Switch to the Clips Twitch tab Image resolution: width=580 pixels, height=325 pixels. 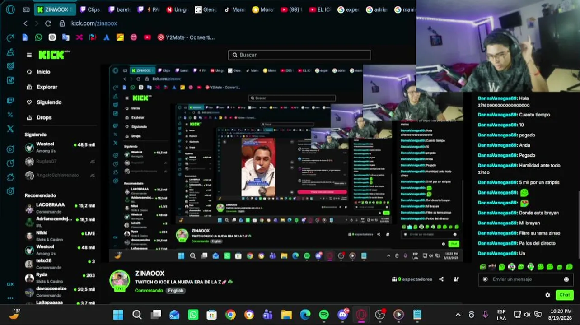(89, 9)
